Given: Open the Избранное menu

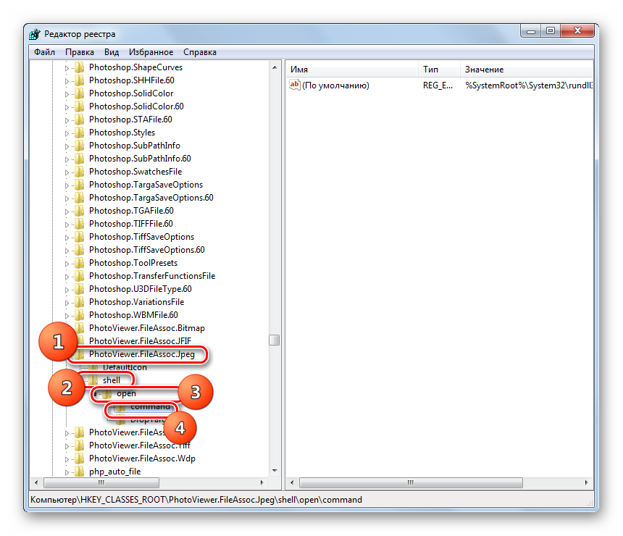Looking at the screenshot, I should tap(151, 52).
